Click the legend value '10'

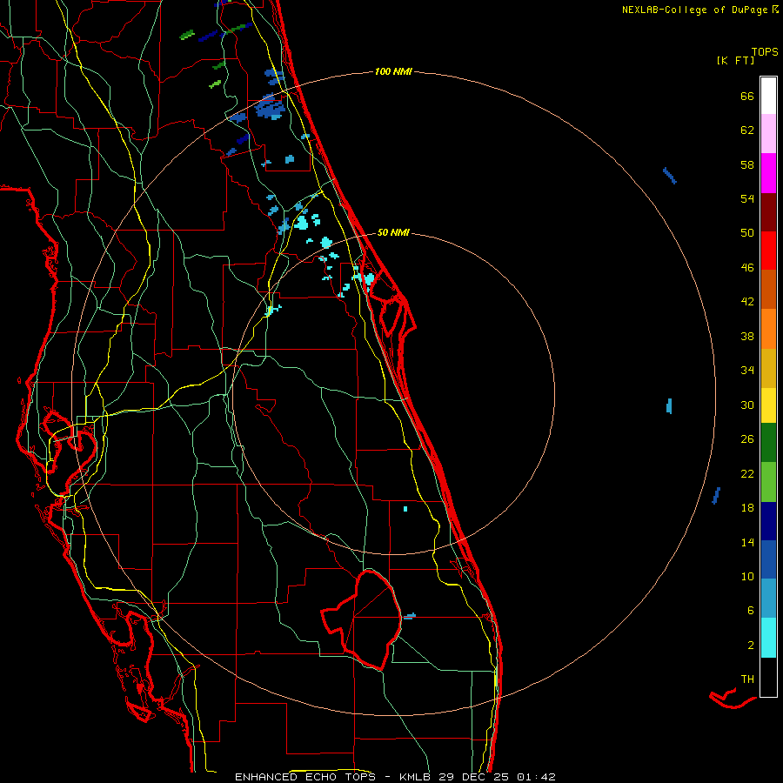click(x=747, y=577)
